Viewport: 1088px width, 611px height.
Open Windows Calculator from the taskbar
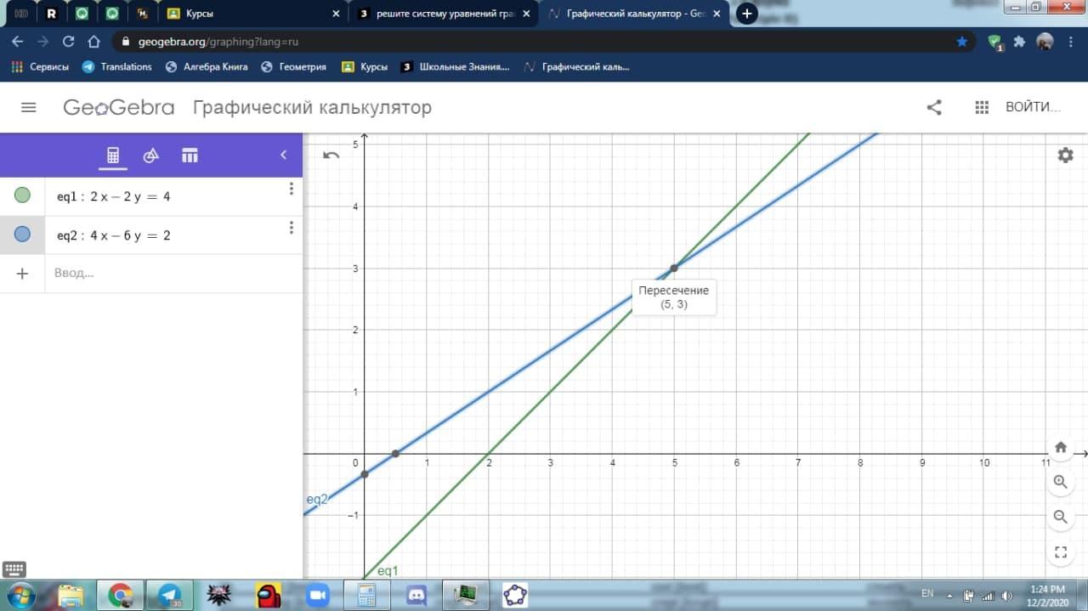366,595
